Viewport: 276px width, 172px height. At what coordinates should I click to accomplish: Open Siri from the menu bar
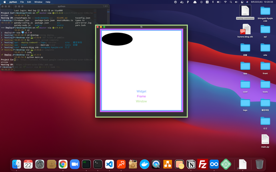[247, 2]
